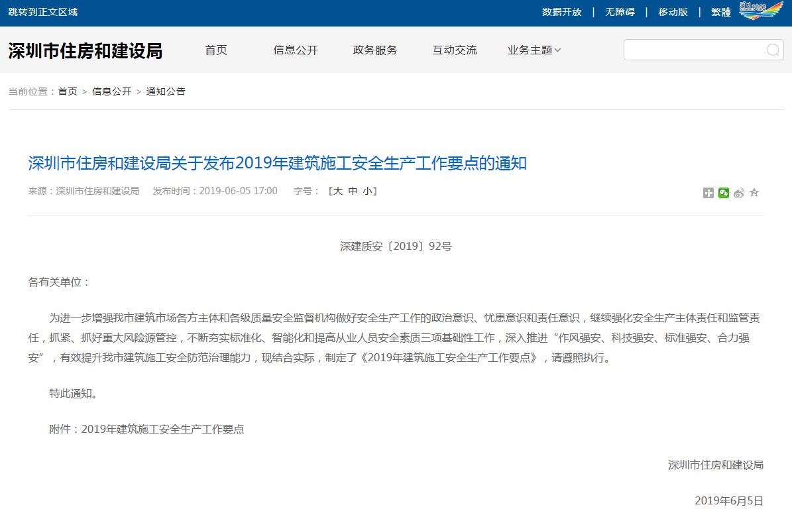Click the search magnifier icon
The height and width of the screenshot is (519, 792).
click(772, 50)
